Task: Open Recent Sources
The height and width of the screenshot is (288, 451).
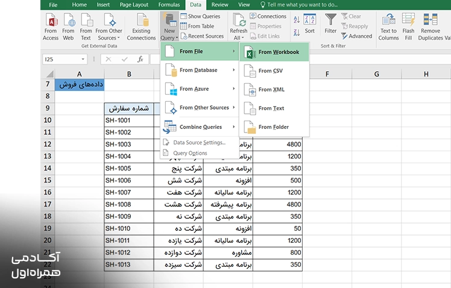Action: 202,36
